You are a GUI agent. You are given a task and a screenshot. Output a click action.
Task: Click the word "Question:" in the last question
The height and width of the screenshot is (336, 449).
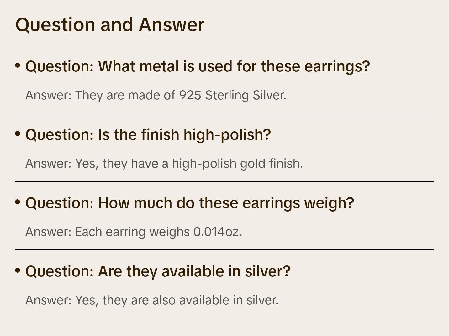[x=60, y=271]
